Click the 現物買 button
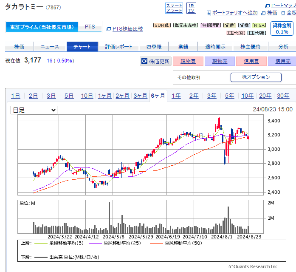 [188, 61]
